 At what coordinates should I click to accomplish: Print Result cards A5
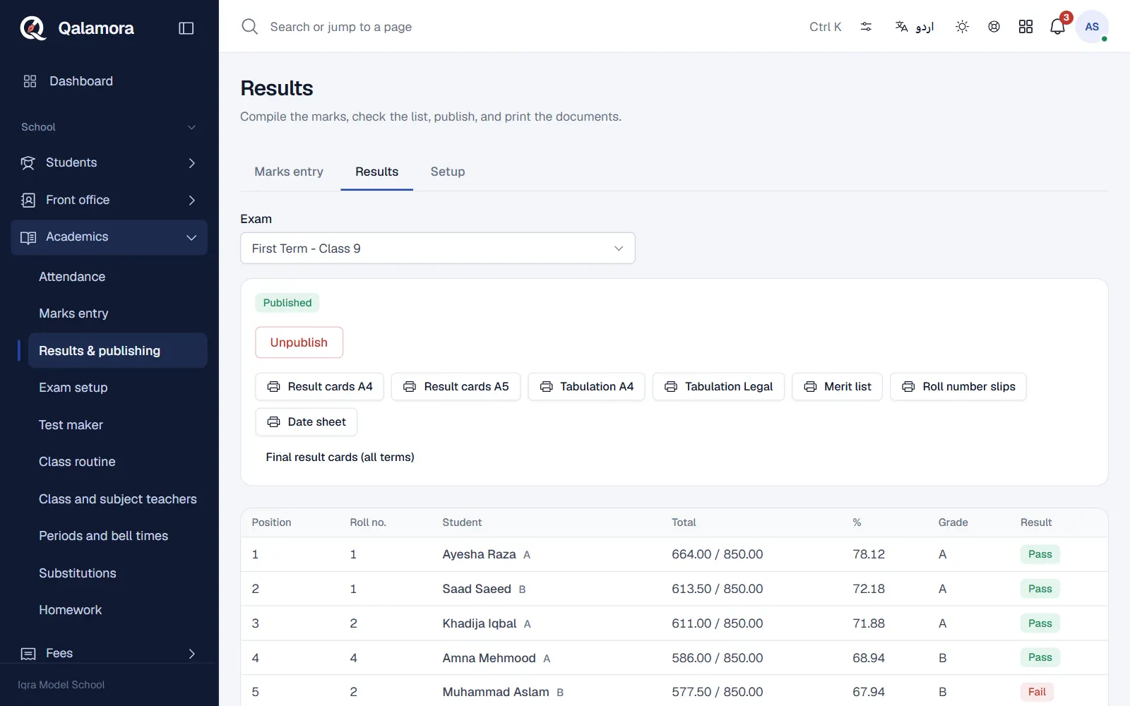tap(456, 387)
